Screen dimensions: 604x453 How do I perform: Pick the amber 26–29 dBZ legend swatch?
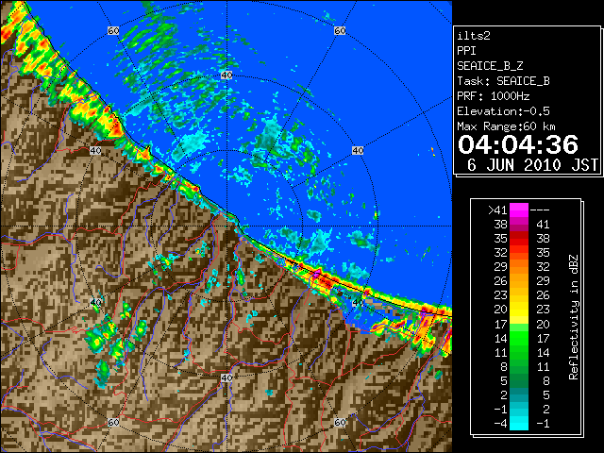click(x=519, y=281)
